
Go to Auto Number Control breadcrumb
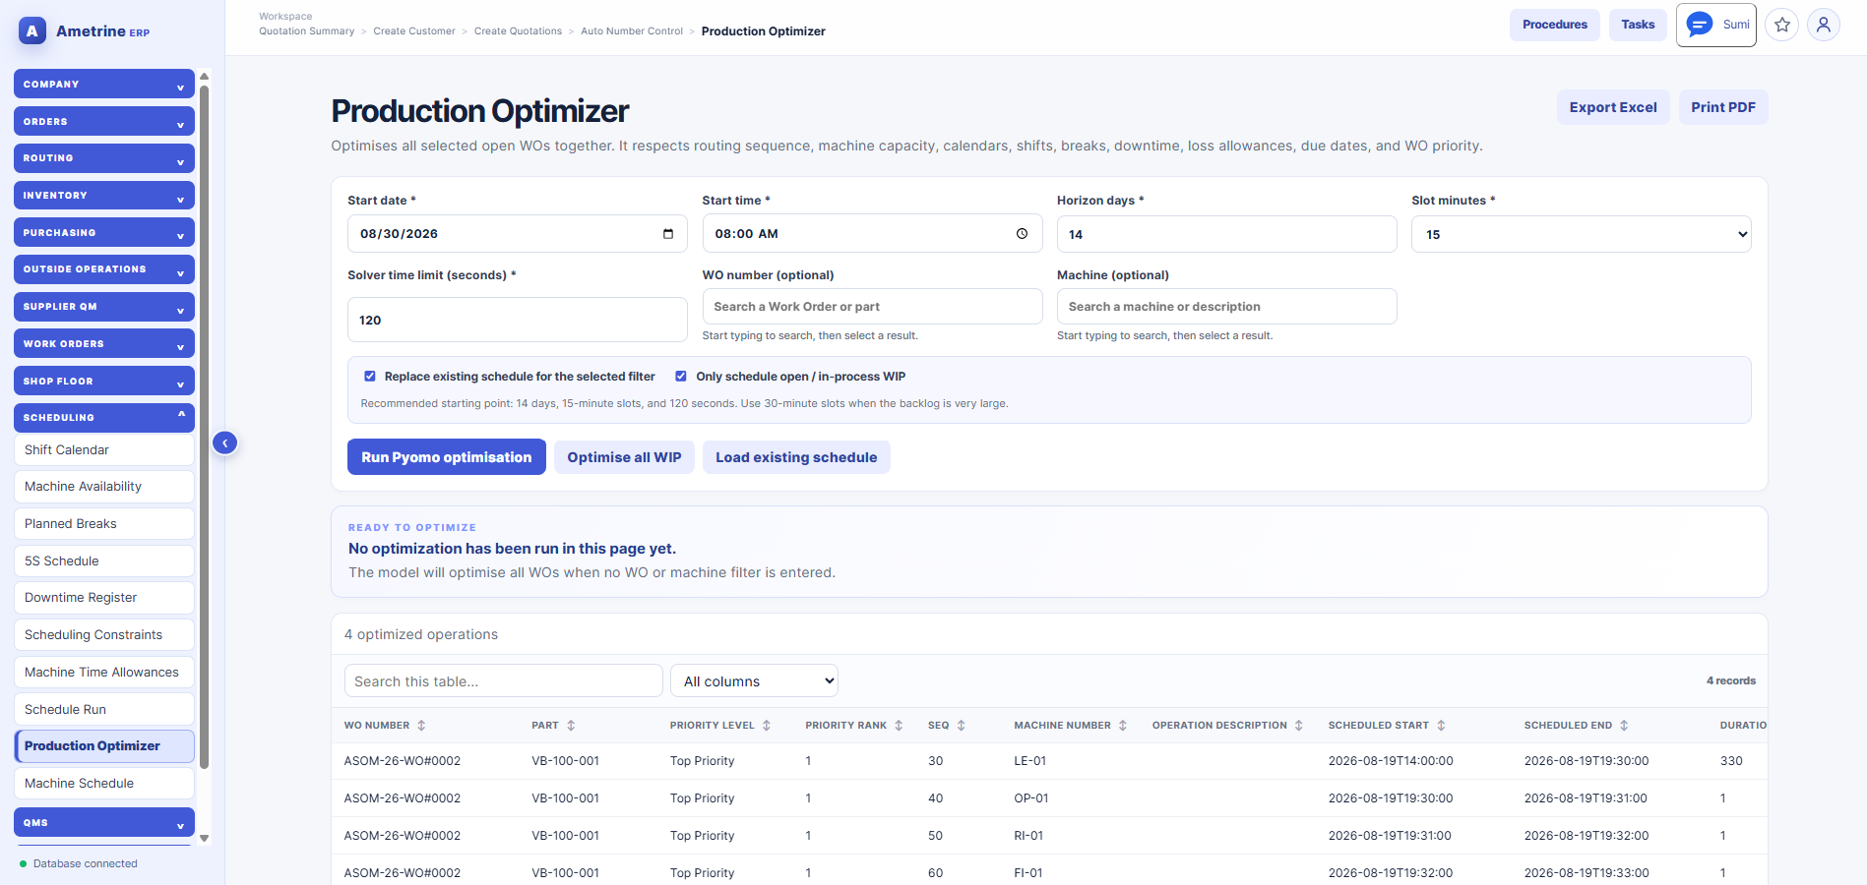tap(632, 31)
